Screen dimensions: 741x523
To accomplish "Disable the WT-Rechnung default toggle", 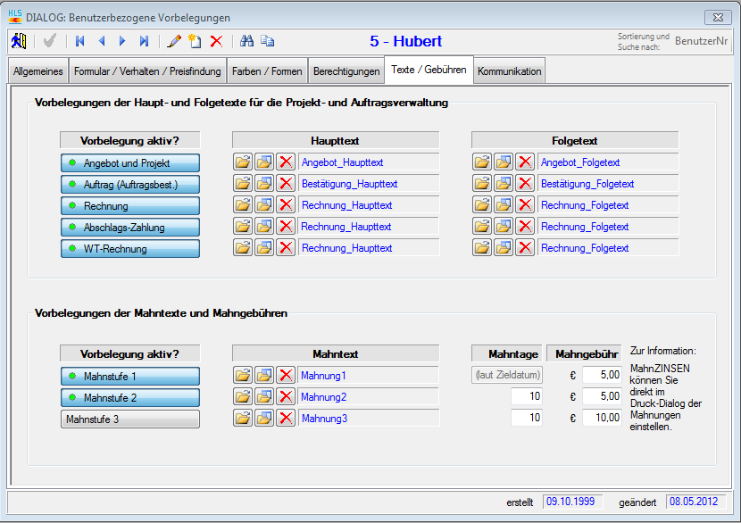I will point(130,249).
